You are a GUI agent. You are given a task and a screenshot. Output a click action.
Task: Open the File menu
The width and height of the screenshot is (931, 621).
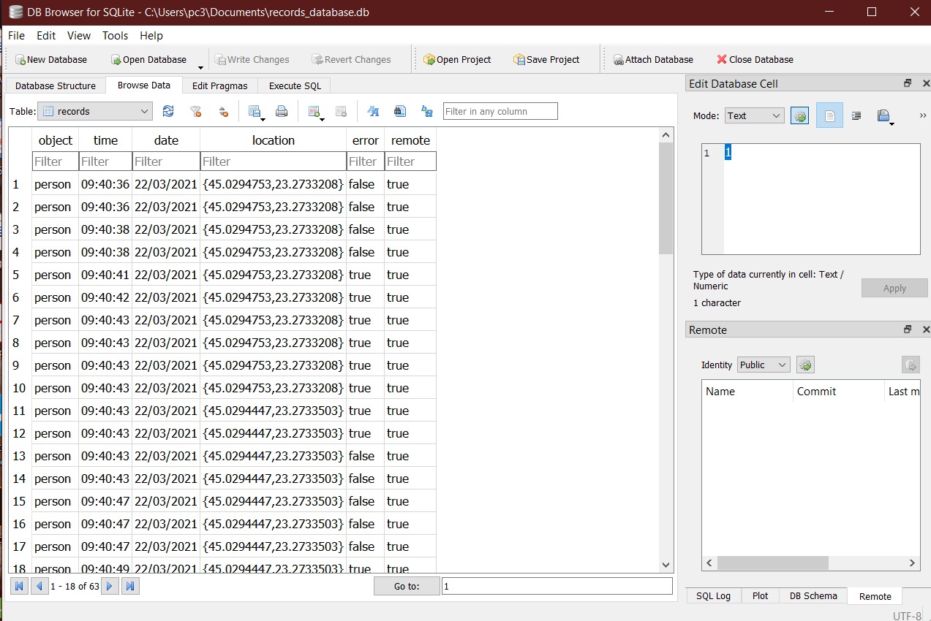tap(16, 36)
